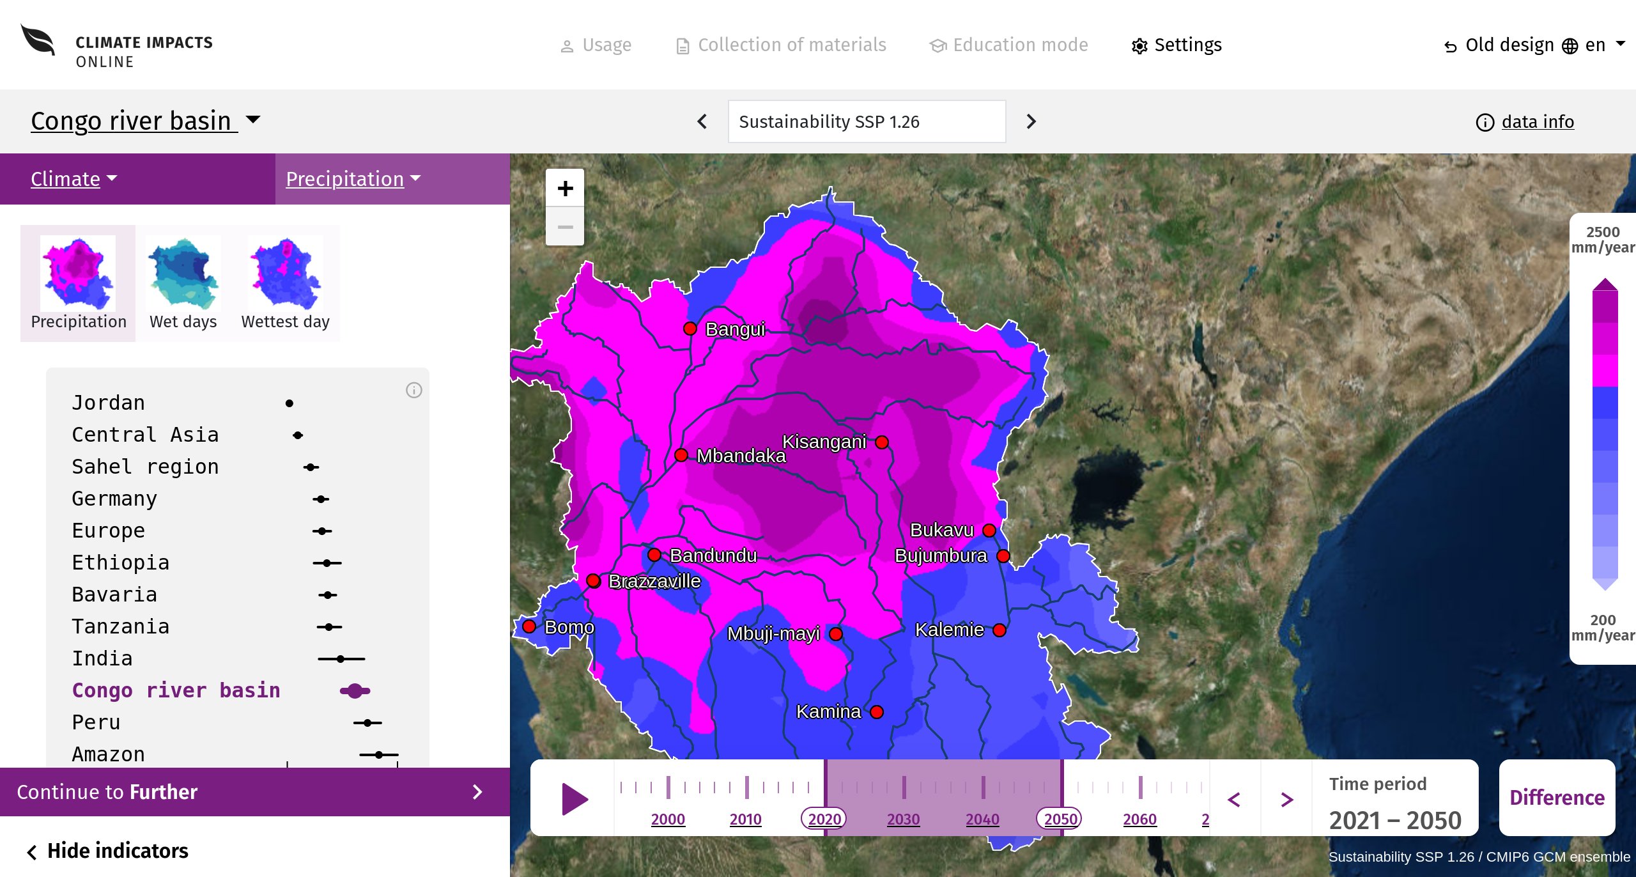Open Settings

point(1177,45)
